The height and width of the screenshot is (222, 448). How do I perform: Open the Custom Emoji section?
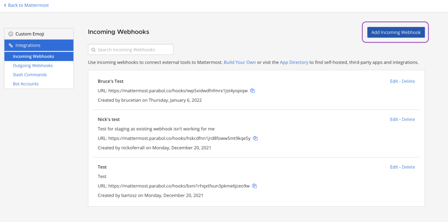point(39,34)
